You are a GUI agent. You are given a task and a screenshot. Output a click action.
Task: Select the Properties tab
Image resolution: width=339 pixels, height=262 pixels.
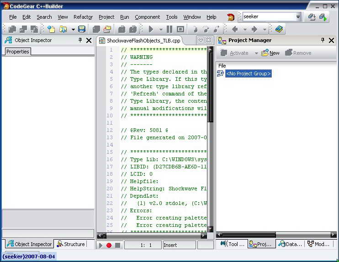(17, 52)
